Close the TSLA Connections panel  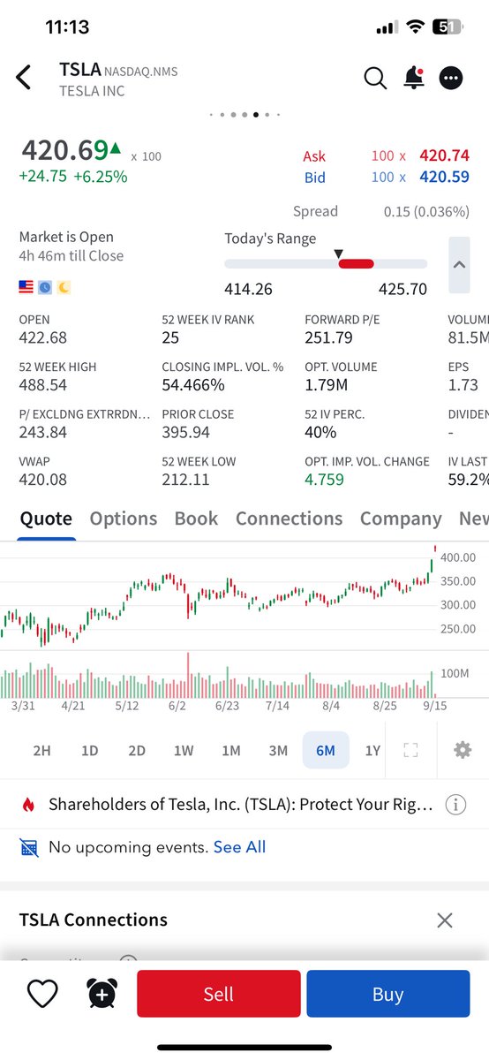pos(445,920)
